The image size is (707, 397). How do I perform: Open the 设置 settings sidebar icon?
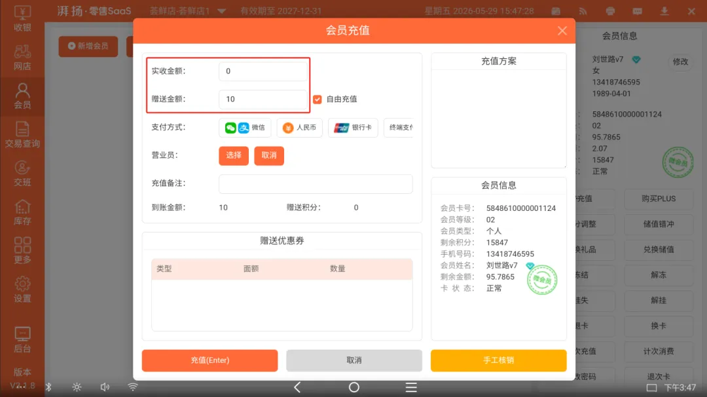pyautogui.click(x=22, y=290)
